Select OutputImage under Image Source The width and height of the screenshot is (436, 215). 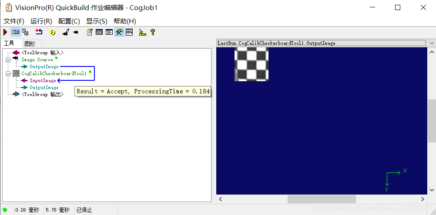click(44, 66)
